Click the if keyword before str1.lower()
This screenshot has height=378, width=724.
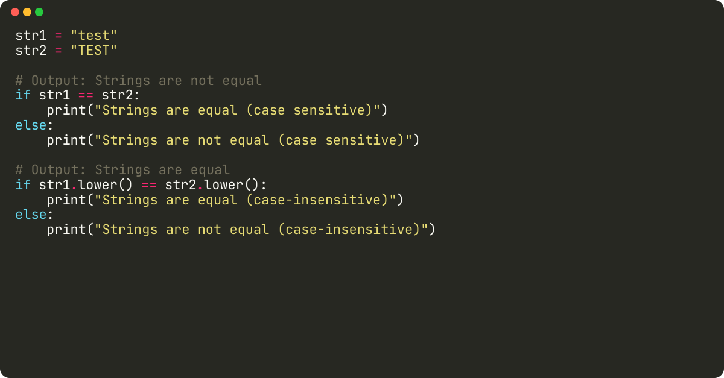[23, 185]
